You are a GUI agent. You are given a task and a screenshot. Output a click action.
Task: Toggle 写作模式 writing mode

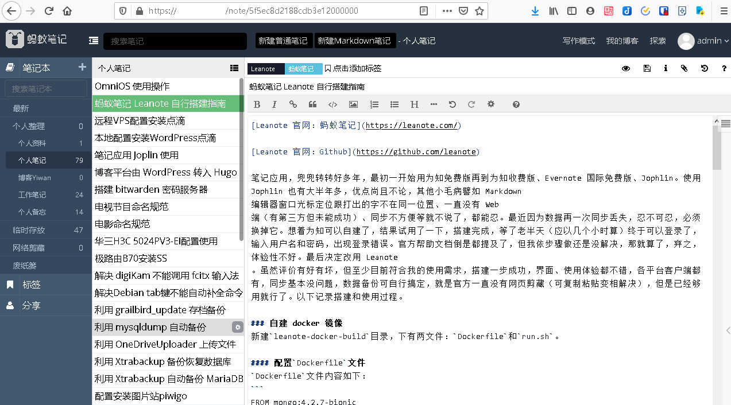tap(579, 41)
